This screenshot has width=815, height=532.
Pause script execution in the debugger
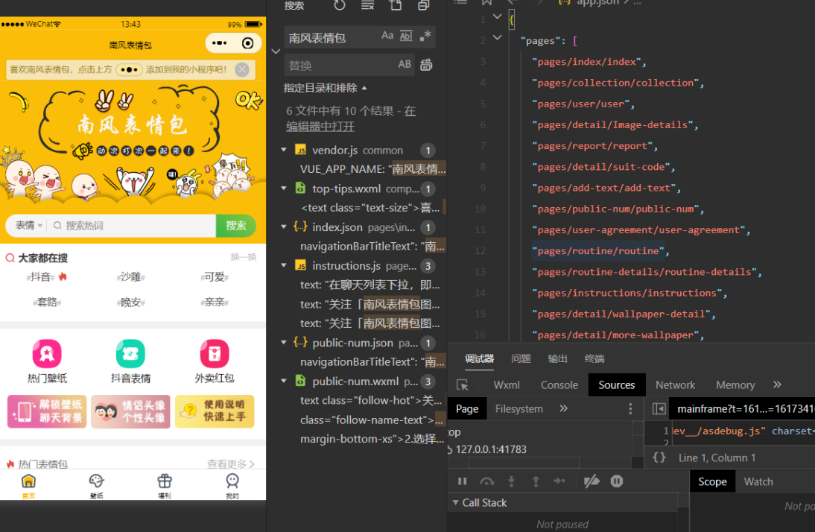(462, 481)
